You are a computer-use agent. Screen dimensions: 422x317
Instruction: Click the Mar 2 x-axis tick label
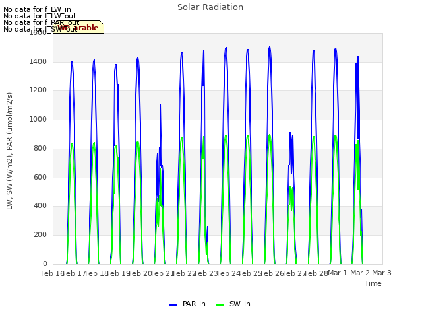(359, 273)
